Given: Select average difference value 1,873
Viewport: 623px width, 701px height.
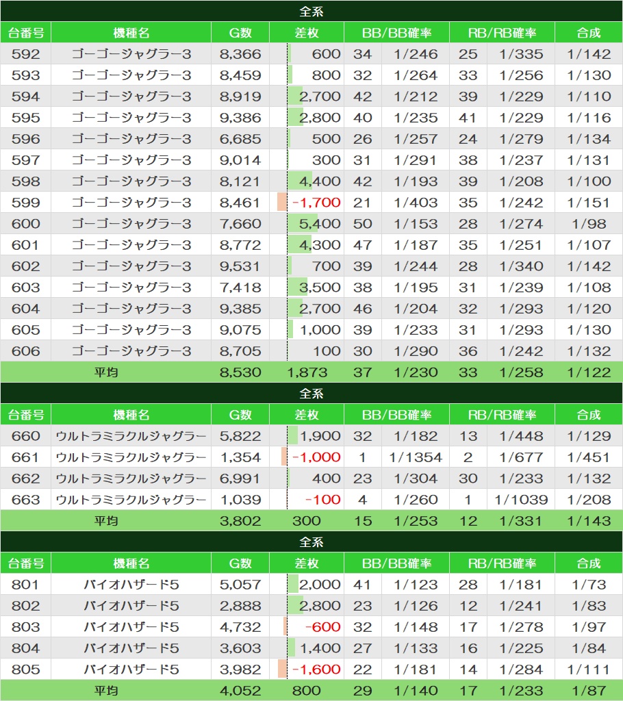Looking at the screenshot, I should pos(307,372).
